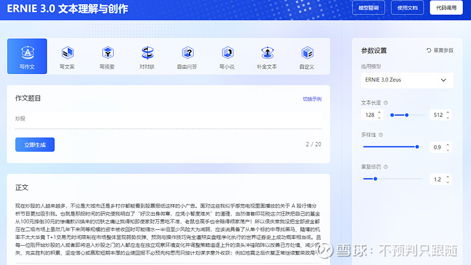Viewport: 471px width, 265px height.
Task: Reset parameters with 重置参数
Action: point(440,51)
